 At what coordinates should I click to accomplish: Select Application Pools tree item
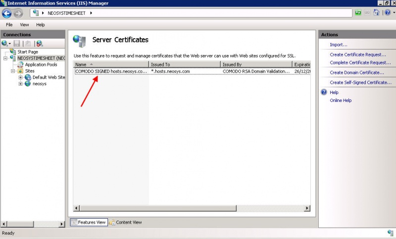pyautogui.click(x=41, y=65)
